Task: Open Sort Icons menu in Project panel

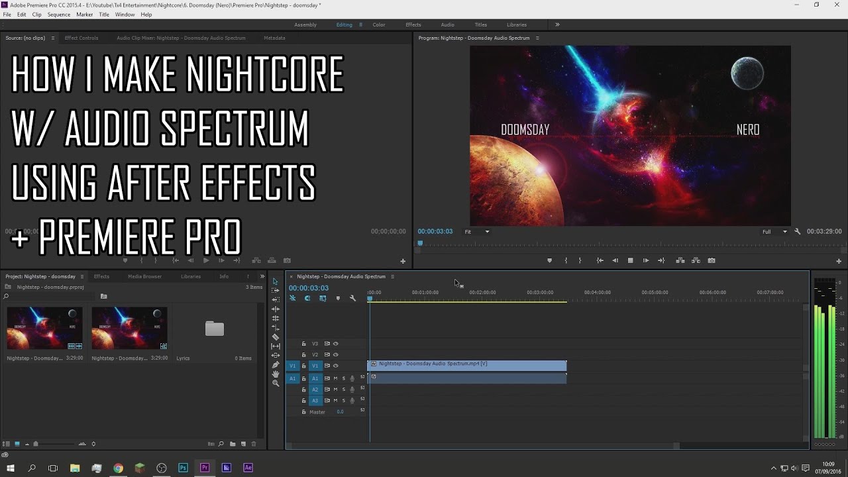Action: point(93,444)
